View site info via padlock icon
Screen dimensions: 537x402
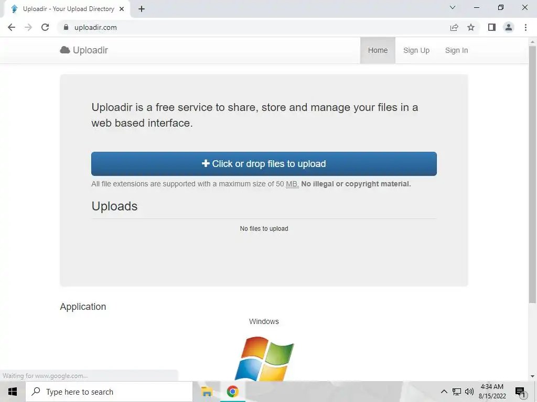[66, 27]
